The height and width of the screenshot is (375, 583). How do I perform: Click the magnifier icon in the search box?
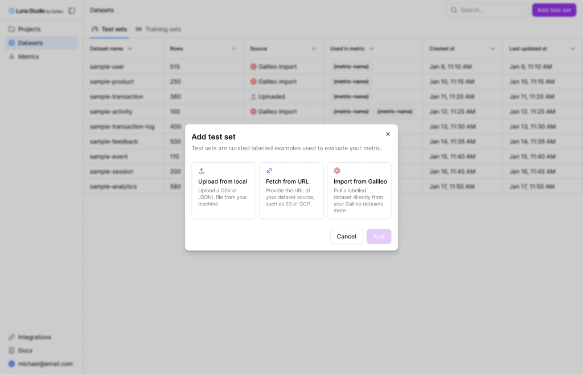click(454, 10)
